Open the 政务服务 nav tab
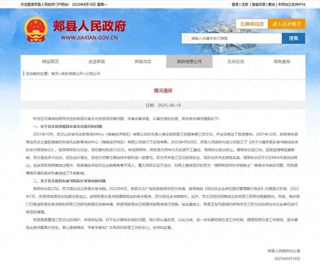 point(282,62)
